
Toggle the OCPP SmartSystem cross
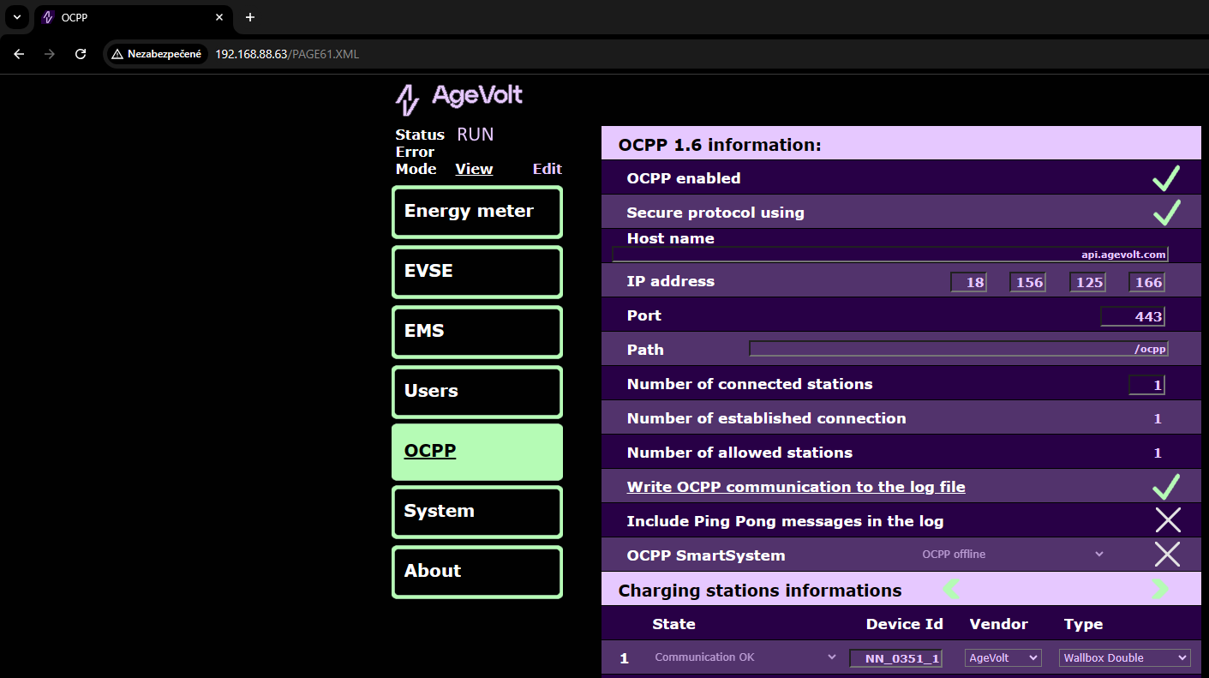pyautogui.click(x=1167, y=555)
